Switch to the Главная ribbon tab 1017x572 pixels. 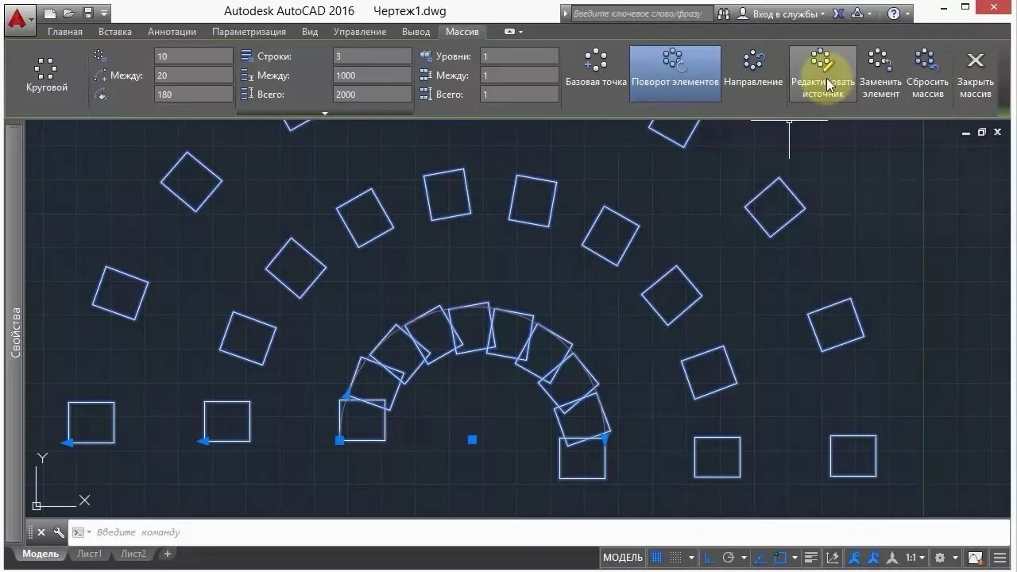click(x=65, y=32)
